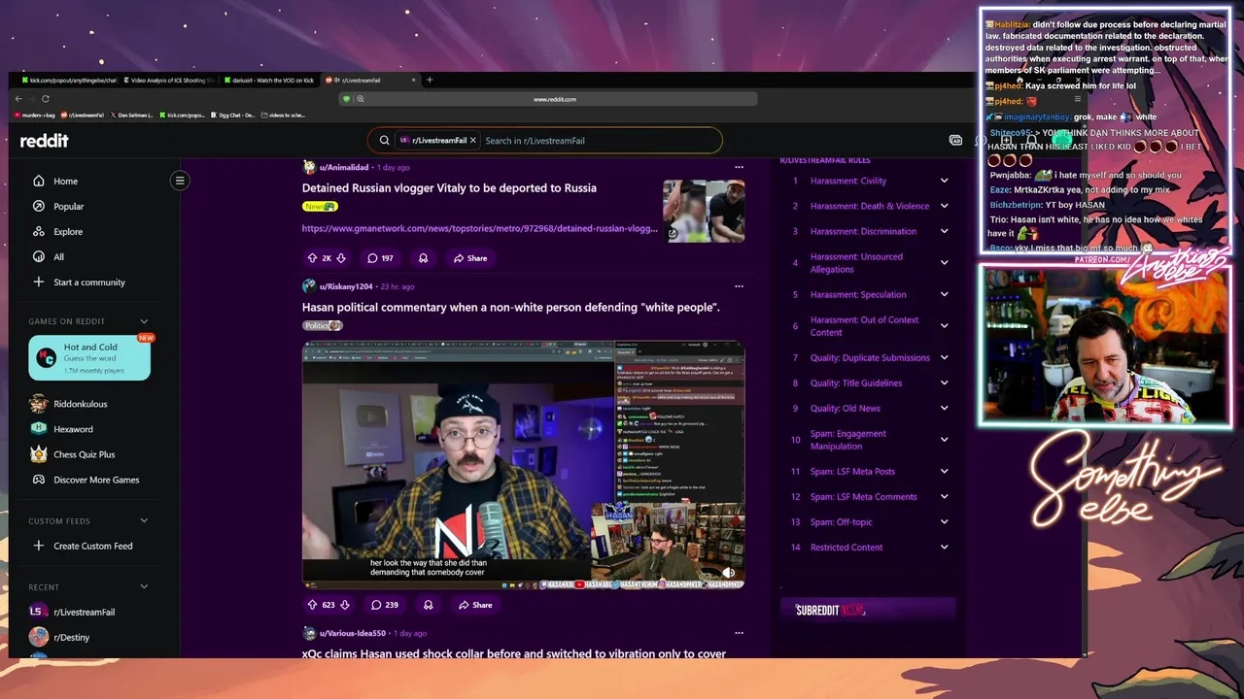
Task: Expand rule 9 Quality: Old News
Action: [944, 408]
